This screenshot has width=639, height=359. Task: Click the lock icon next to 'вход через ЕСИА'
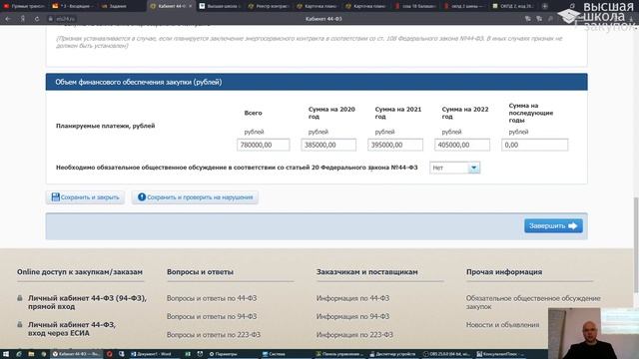(20, 324)
